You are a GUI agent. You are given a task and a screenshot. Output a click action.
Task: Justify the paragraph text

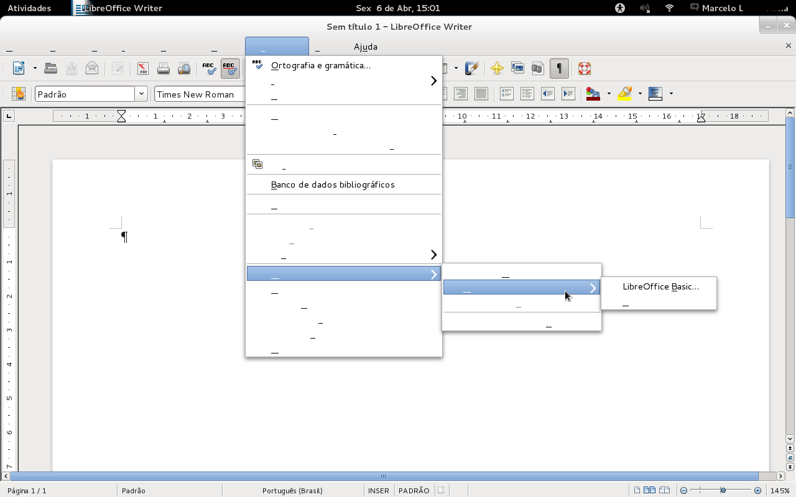coord(481,94)
